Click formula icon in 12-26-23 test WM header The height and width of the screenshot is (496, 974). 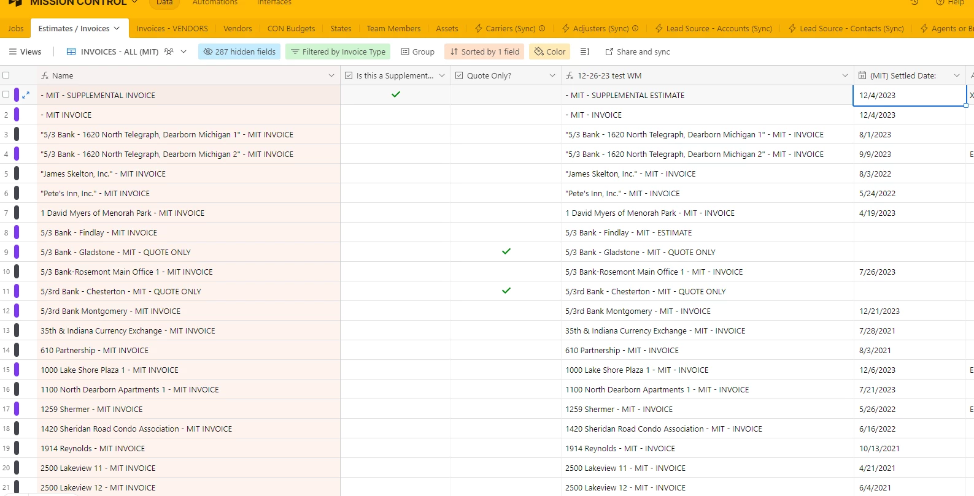[x=570, y=76]
